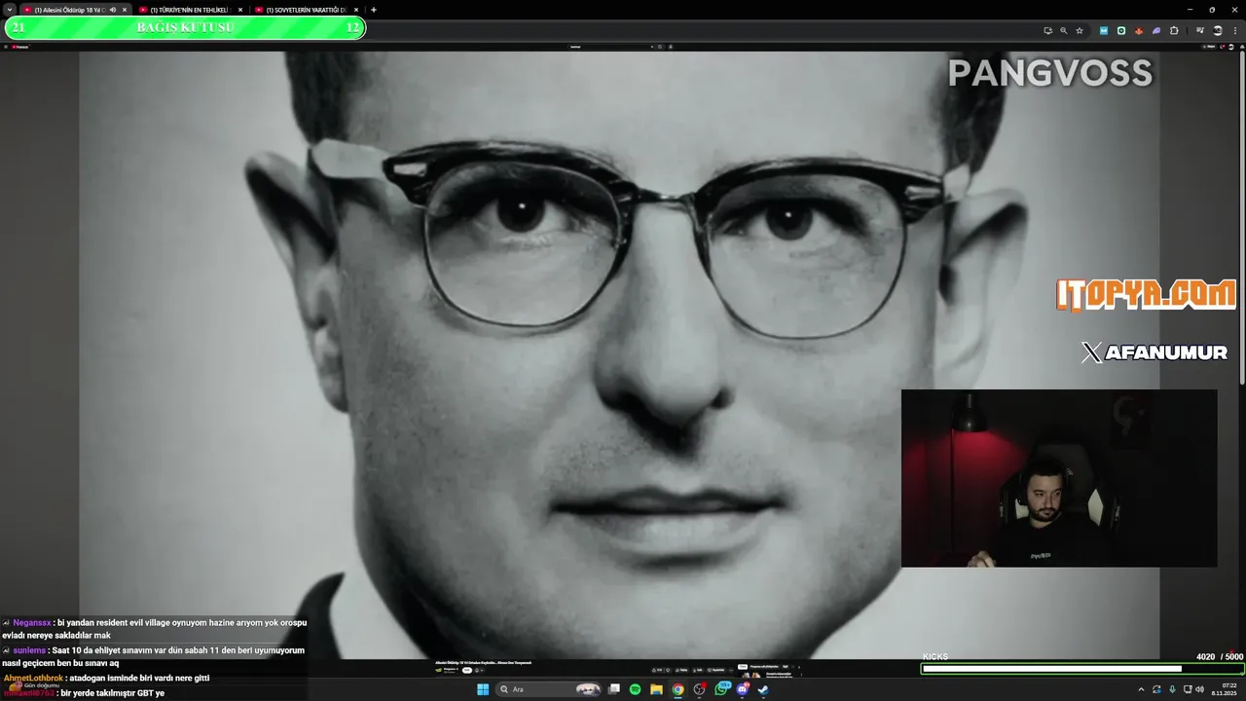Close the 'TÜRKİYE'NİN EN TEHLİKELİ' tab
The width and height of the screenshot is (1246, 701).
click(x=240, y=10)
